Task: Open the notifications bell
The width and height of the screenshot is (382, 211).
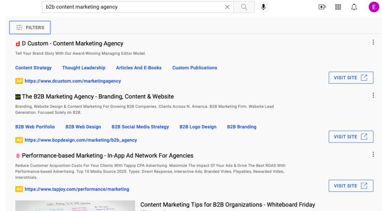Action: coord(354,7)
